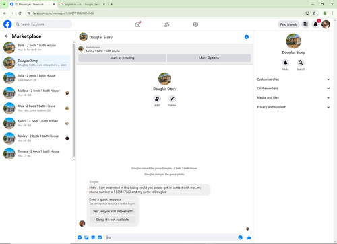Open the account profile picture menu
Viewport: 337px width, 244px height.
pos(326,24)
